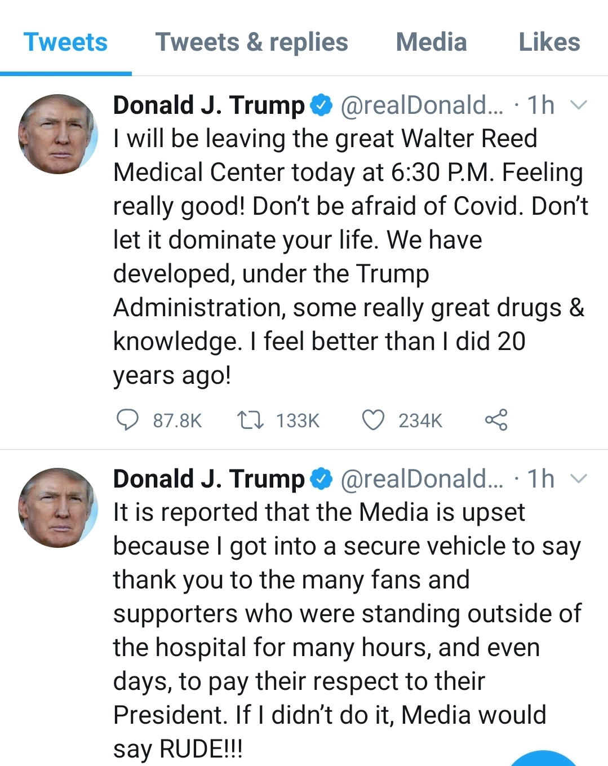Go to the Likes tab
Screen dimensions: 608x766
tap(549, 42)
